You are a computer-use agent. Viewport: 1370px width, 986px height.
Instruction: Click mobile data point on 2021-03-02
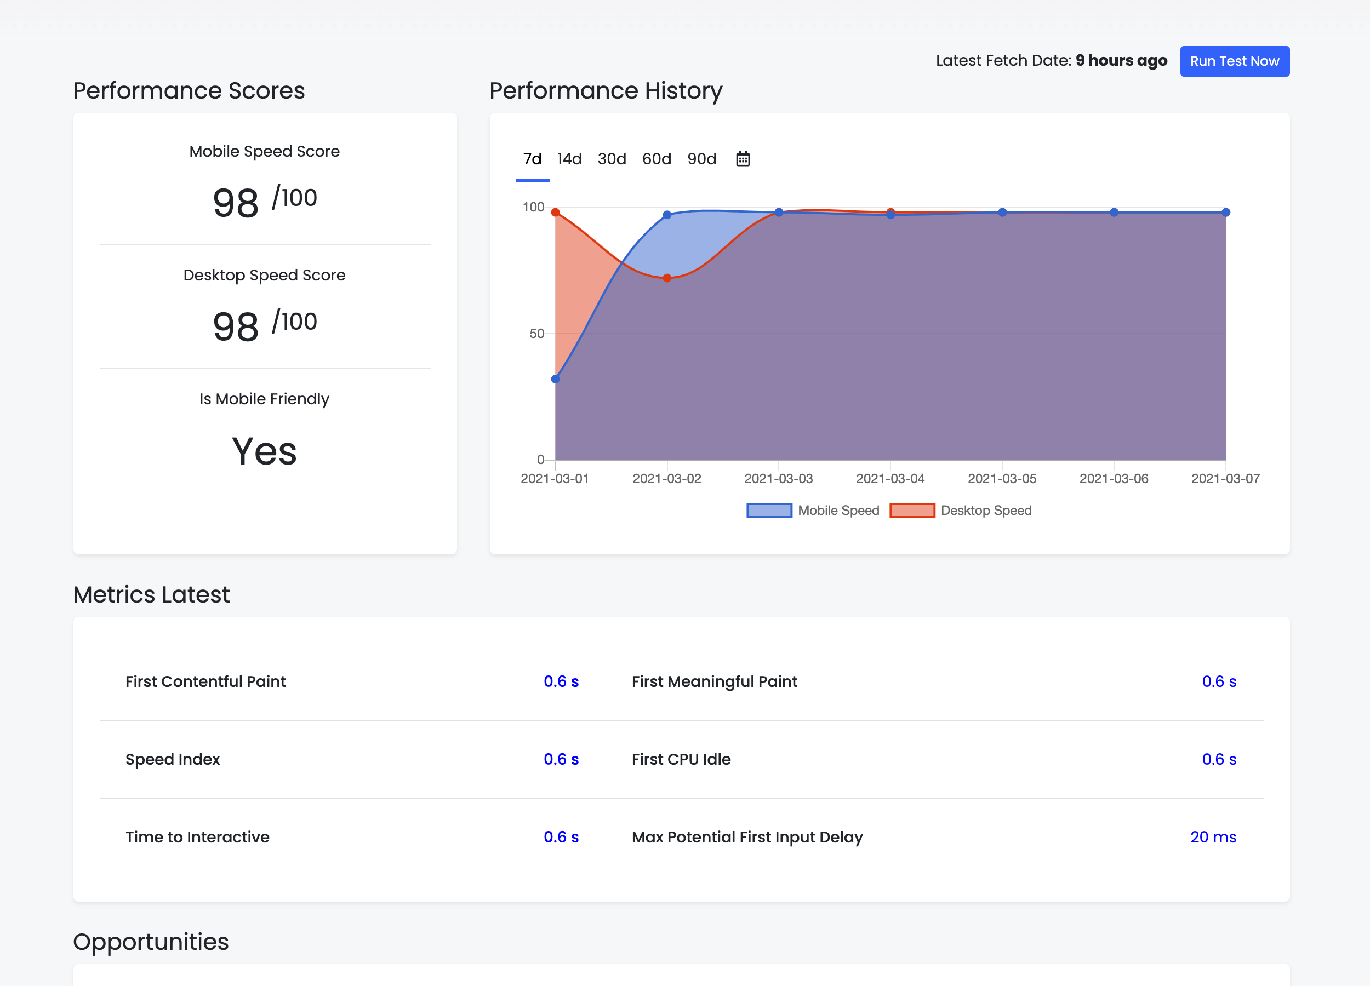pos(667,215)
